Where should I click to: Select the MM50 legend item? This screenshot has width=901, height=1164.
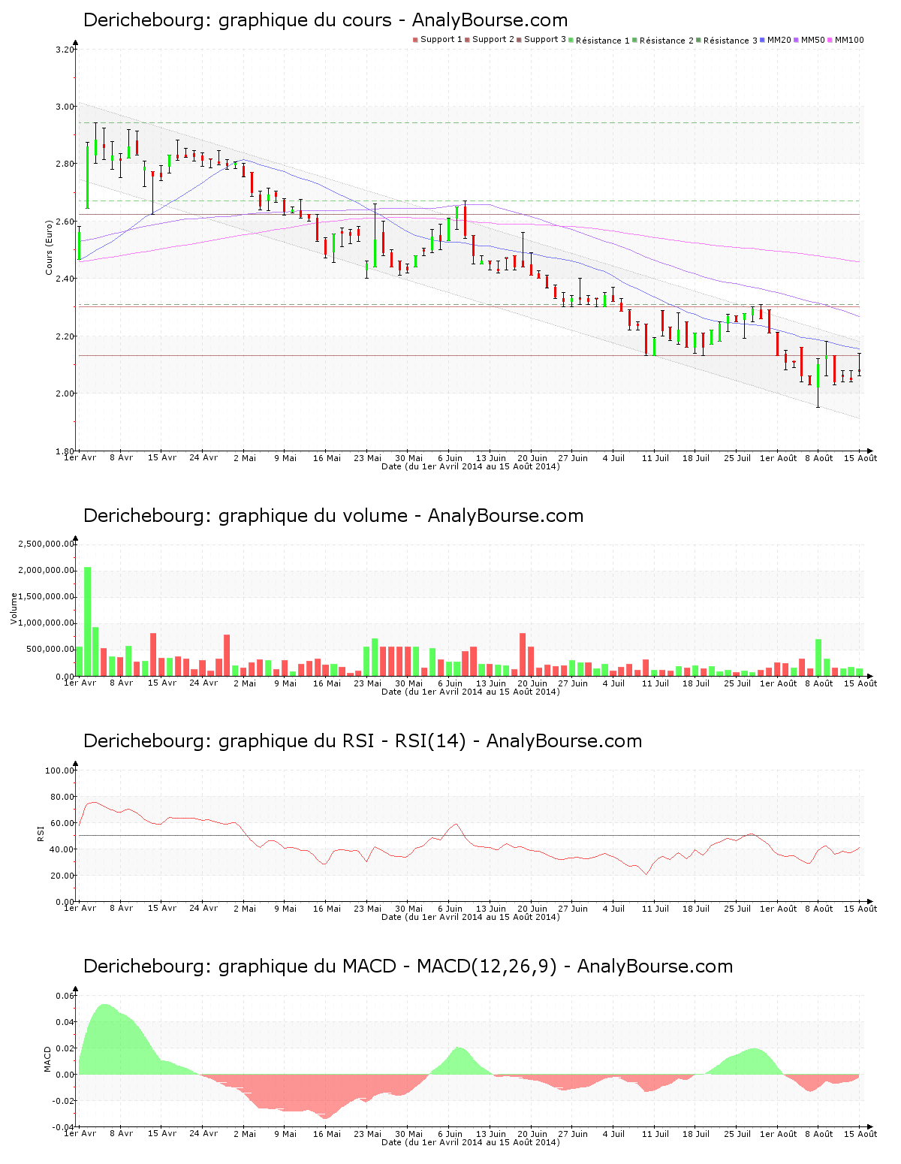click(x=812, y=40)
